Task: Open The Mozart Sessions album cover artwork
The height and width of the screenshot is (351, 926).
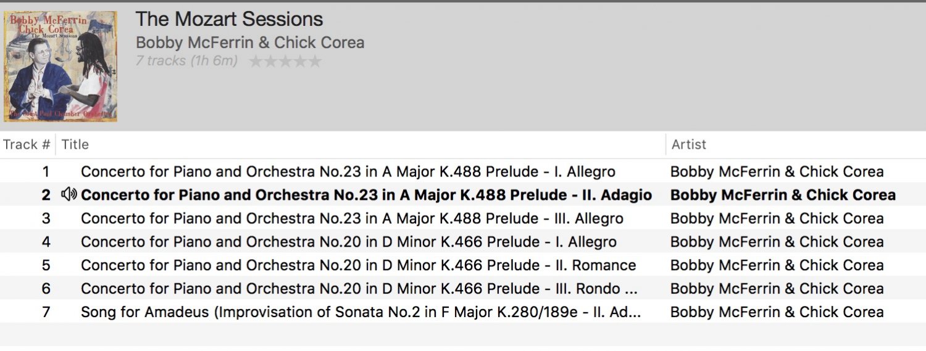Action: click(x=60, y=66)
